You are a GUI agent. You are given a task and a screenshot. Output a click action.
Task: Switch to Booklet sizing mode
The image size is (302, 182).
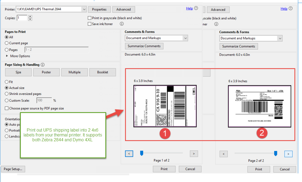103,72
